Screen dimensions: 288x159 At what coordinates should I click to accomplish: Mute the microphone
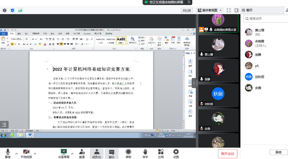pos(8,153)
